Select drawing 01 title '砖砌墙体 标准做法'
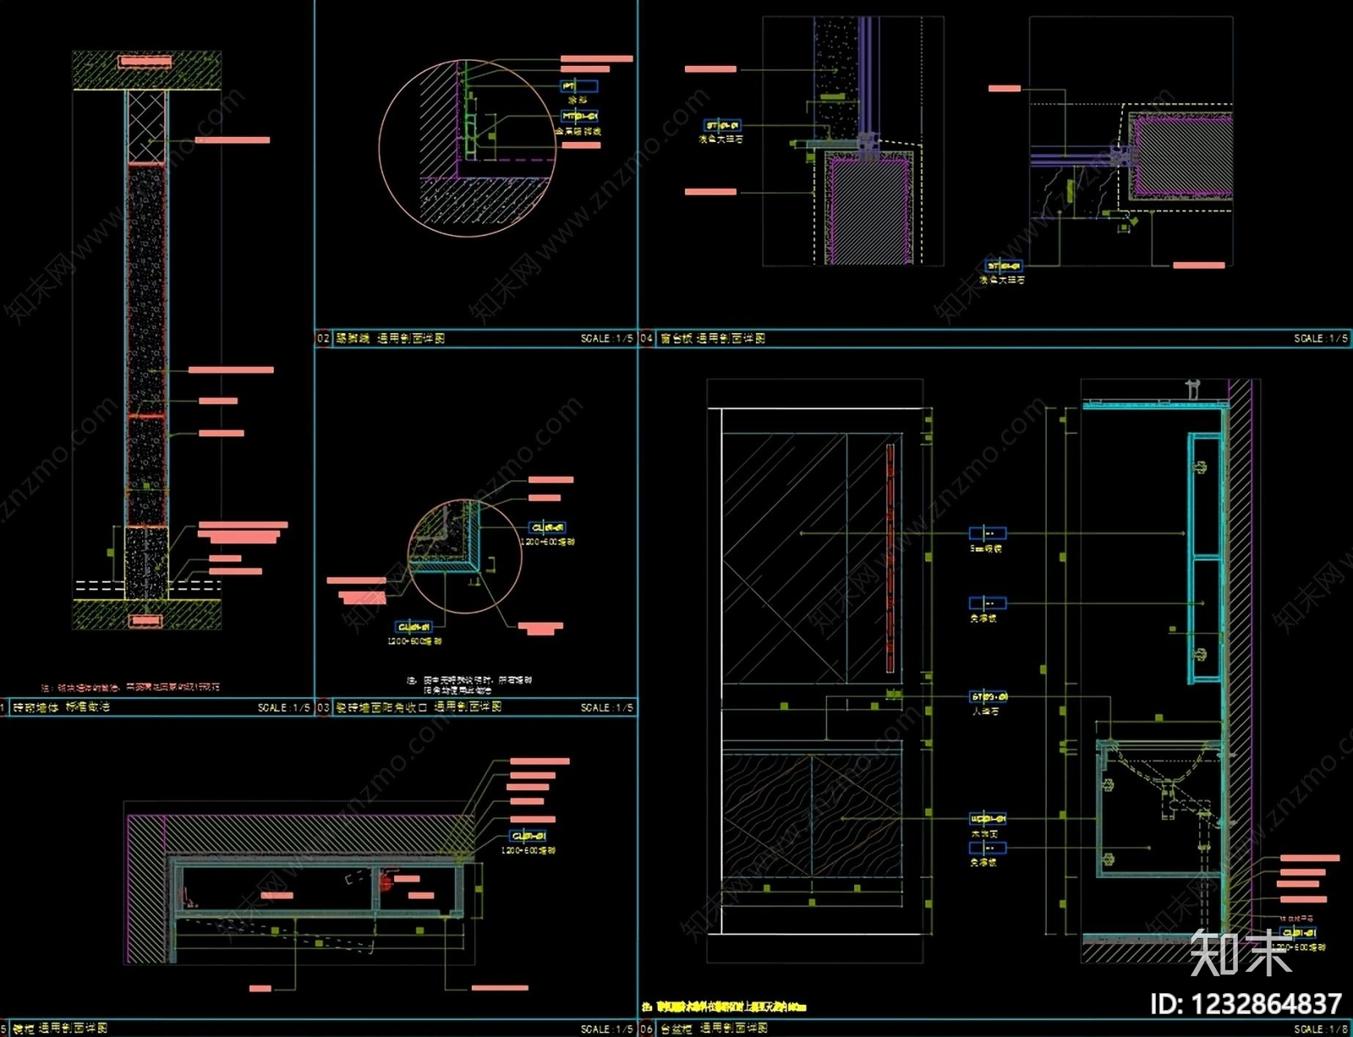 [61, 706]
